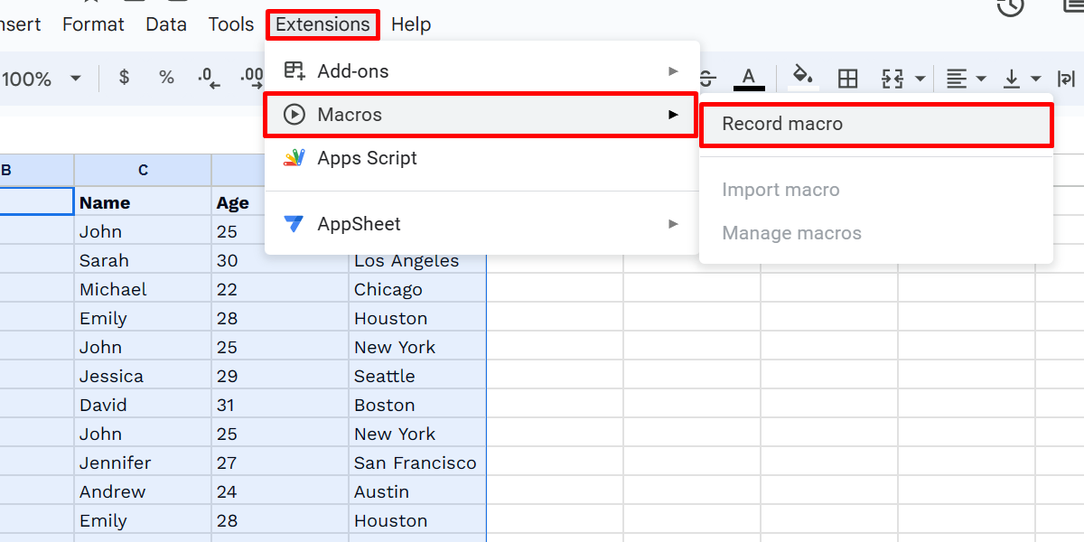The height and width of the screenshot is (542, 1084).
Task: Click the decrease decimal places icon
Action: click(x=209, y=79)
